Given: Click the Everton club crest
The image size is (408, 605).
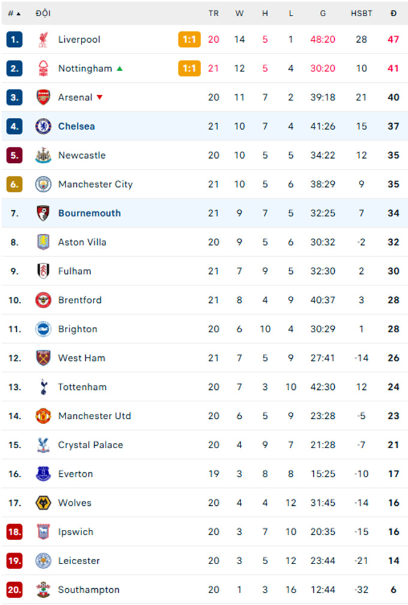Looking at the screenshot, I should [x=43, y=474].
